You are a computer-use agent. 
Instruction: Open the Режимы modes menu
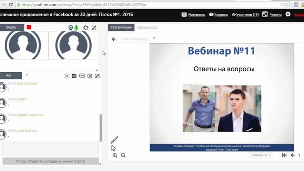pyautogui.click(x=275, y=15)
